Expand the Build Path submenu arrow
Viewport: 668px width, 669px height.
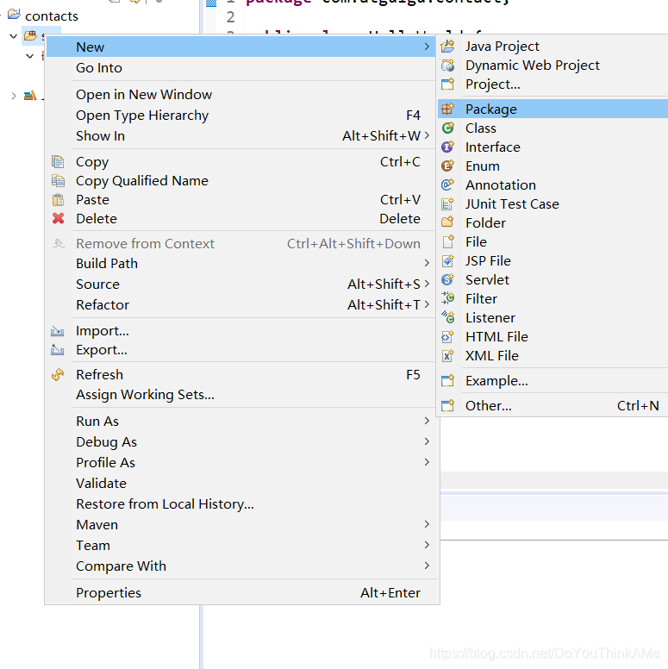tap(427, 263)
